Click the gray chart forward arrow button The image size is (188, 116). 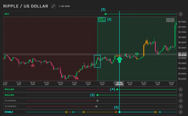tap(170, 20)
